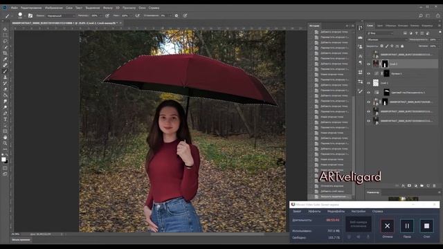443x249 pixels.
Task: Open the Файл menu
Action: [15, 8]
